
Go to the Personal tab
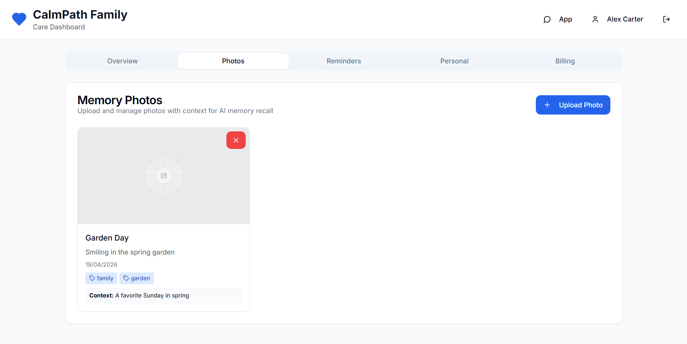[x=454, y=61]
